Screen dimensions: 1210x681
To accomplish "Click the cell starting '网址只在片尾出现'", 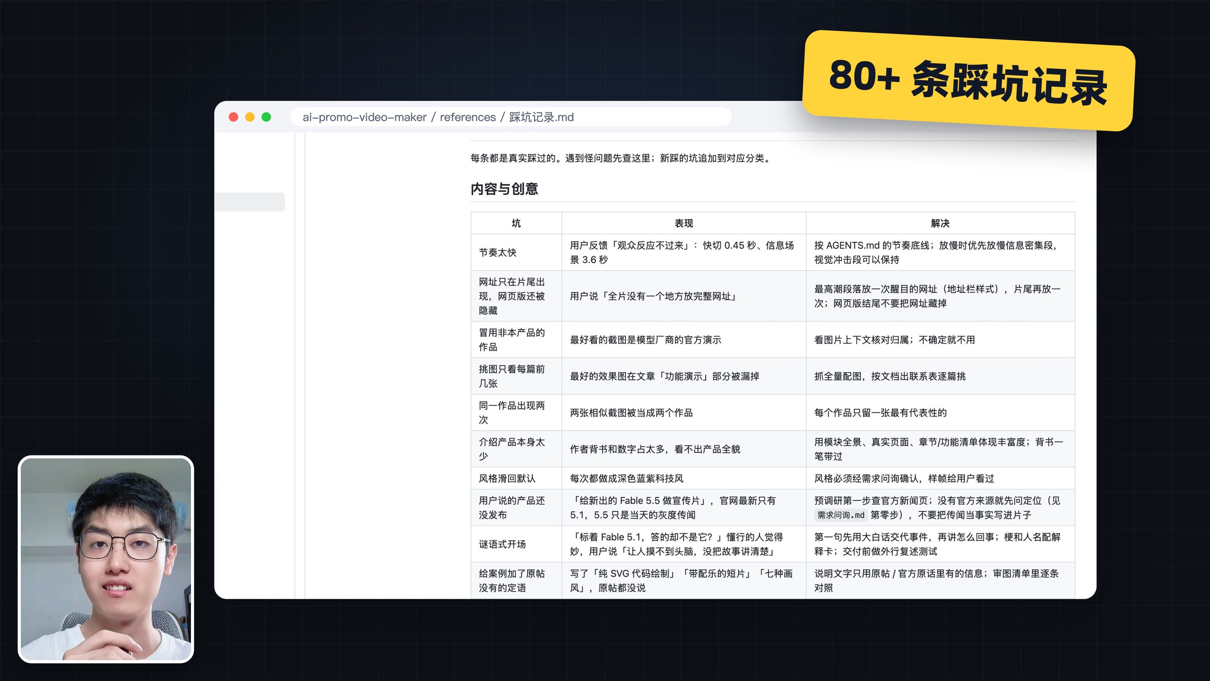I will (x=516, y=296).
